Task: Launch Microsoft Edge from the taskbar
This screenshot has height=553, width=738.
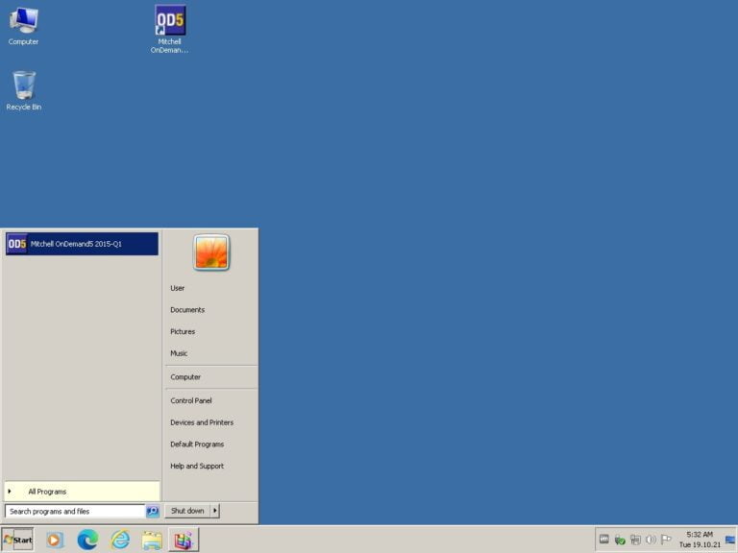Action: [x=87, y=540]
